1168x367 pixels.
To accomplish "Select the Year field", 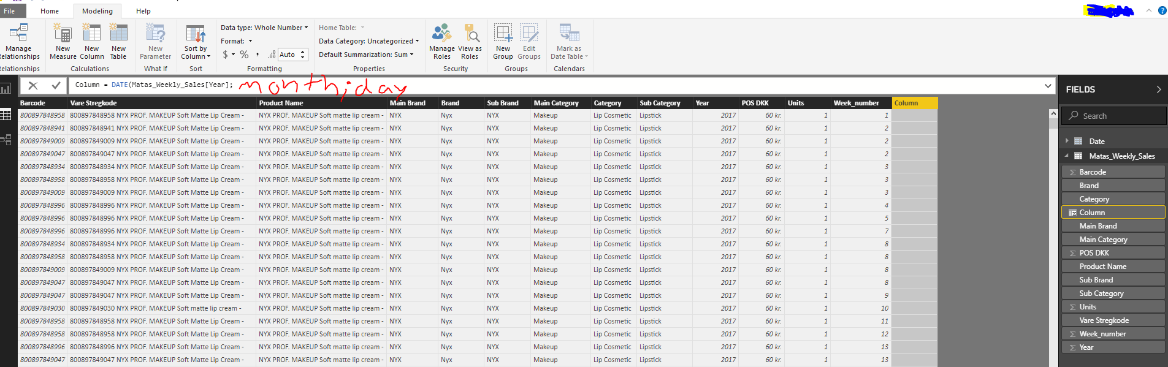I will click(1113, 347).
